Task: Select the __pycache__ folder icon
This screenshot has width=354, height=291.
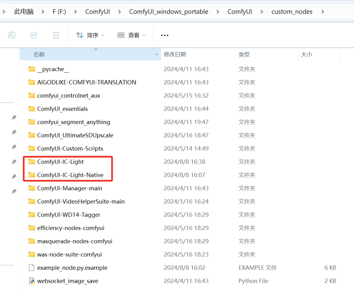Action: coord(31,69)
